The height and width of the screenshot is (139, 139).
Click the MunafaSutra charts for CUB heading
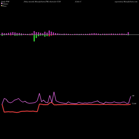[x=42, y=2]
